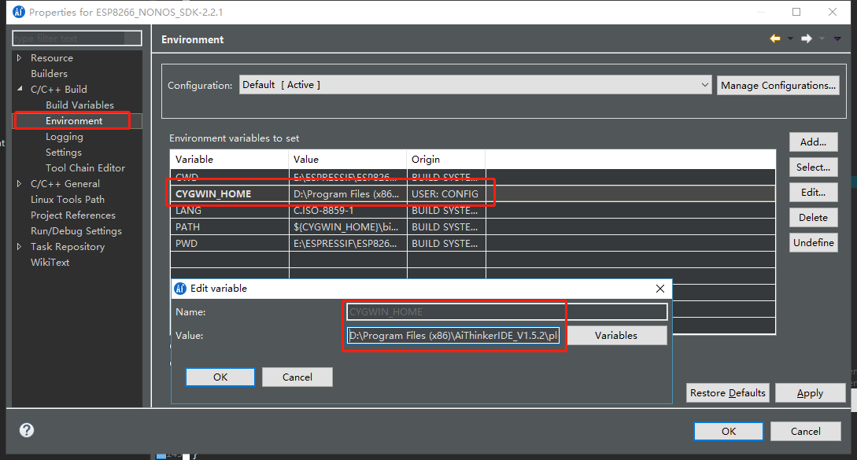
Task: Click OK in the Properties window
Action: click(x=729, y=431)
